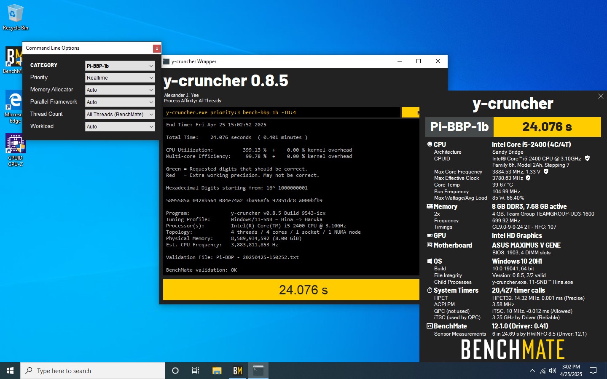The height and width of the screenshot is (379, 607).
Task: Click the yellow run button beside command line
Action: [411, 112]
